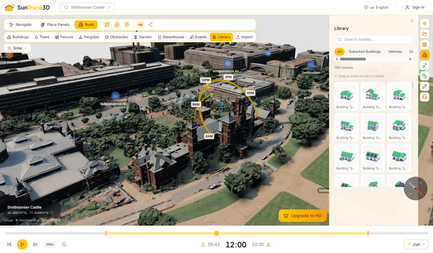The width and height of the screenshot is (433, 253).
Task: Switch to Navigate mode
Action: click(x=20, y=25)
